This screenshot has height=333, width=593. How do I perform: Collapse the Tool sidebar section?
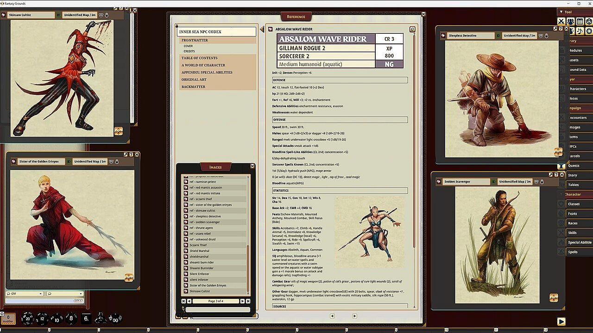coord(561,12)
